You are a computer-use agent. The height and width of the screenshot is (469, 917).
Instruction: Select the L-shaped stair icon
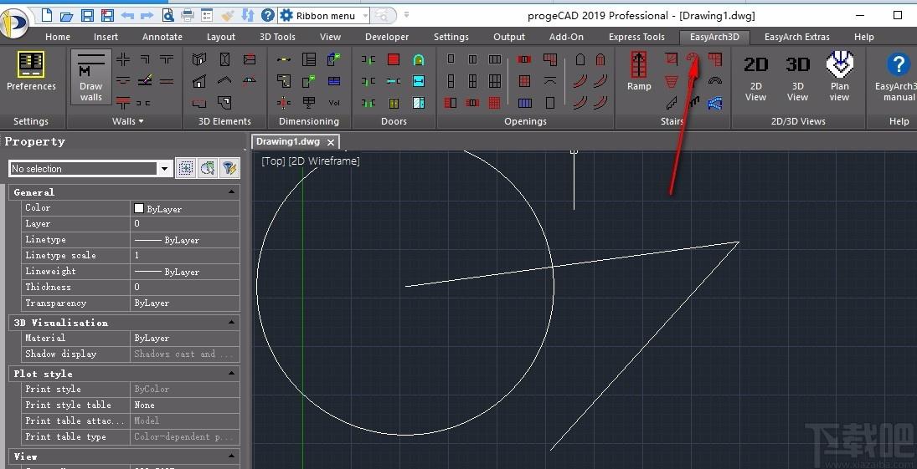pos(714,59)
